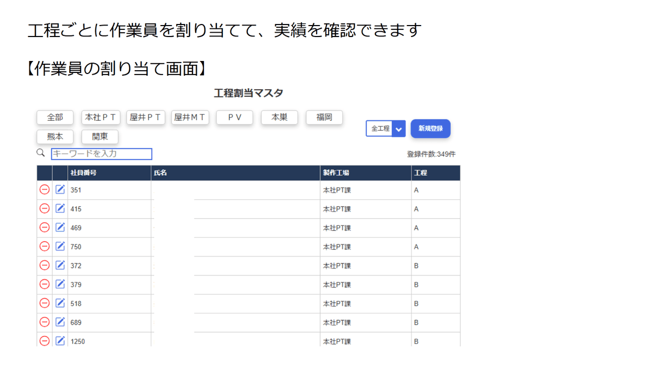Click the 社員番号 column header
This screenshot has height=368, width=654.
pos(83,173)
